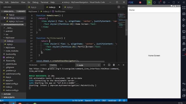Open terminal selector dropdown 1: node
Screen dimensions: 186x104
point(88,65)
